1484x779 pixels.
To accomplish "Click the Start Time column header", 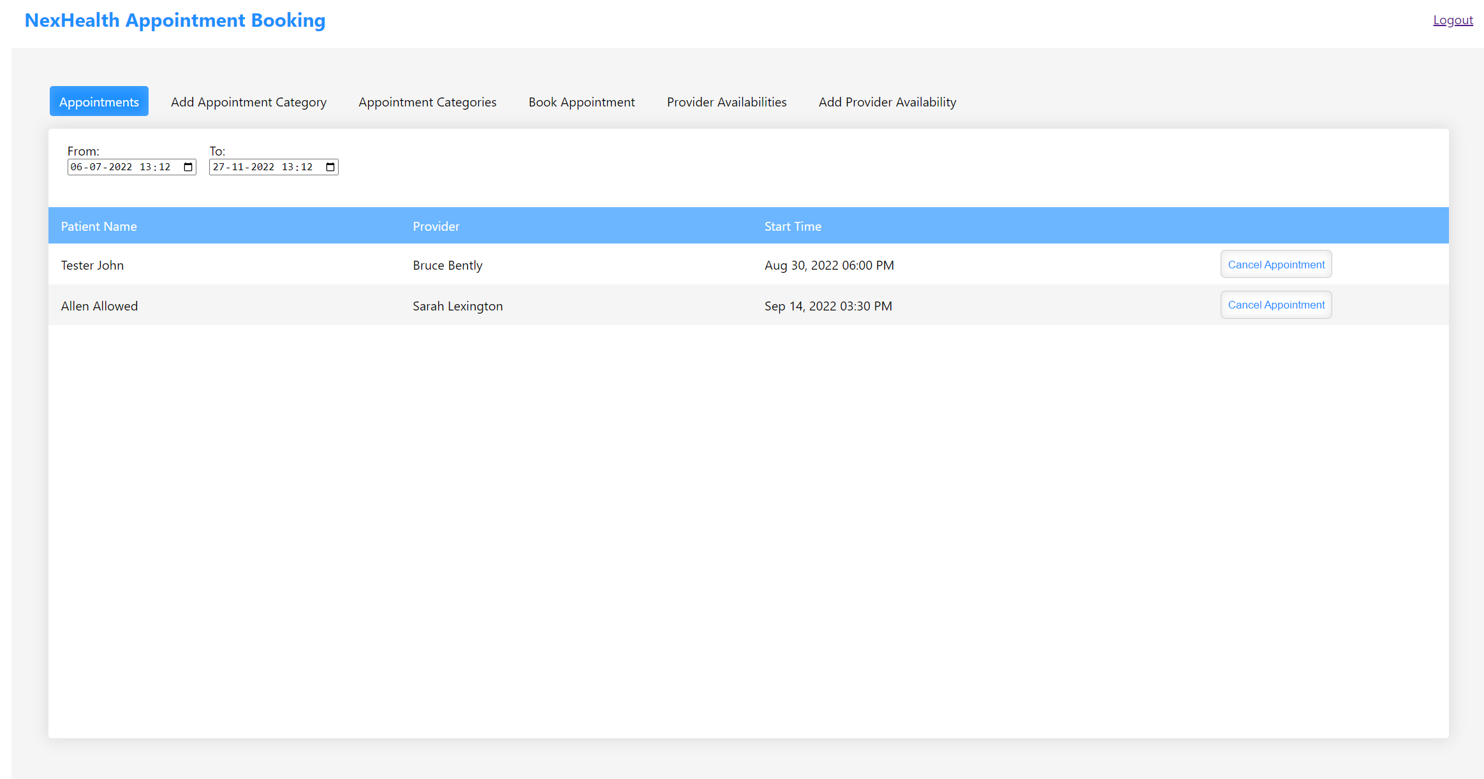I will click(x=793, y=226).
